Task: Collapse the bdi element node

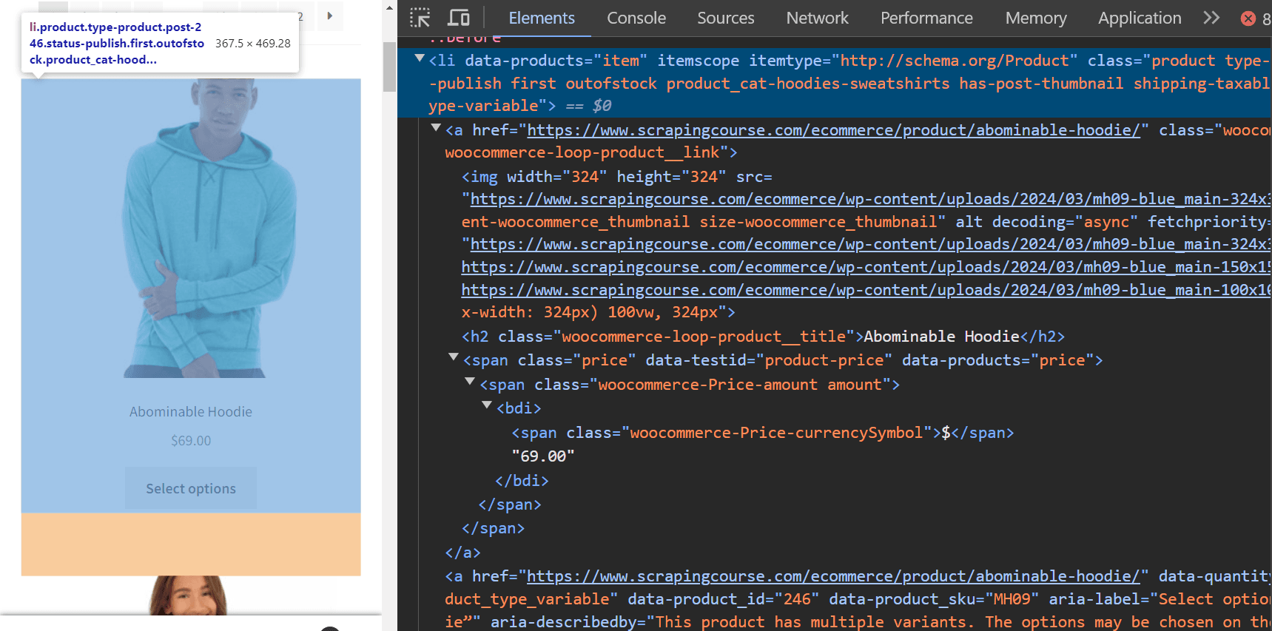Action: click(487, 405)
